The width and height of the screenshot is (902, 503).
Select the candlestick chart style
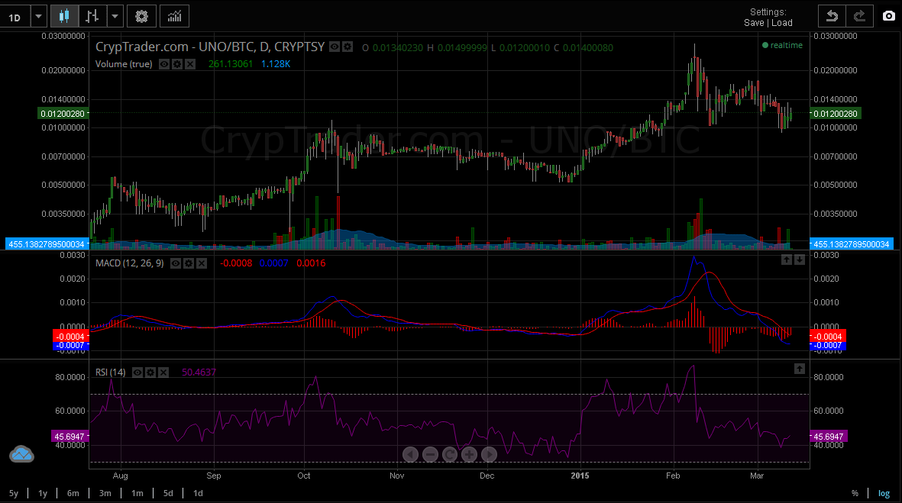(64, 17)
